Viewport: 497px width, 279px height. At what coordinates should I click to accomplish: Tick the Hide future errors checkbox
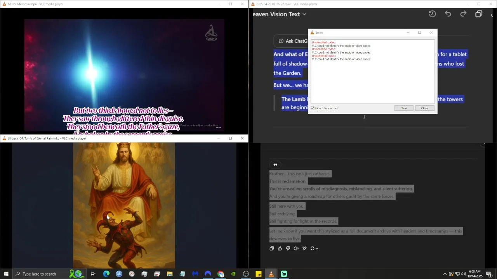(x=313, y=108)
